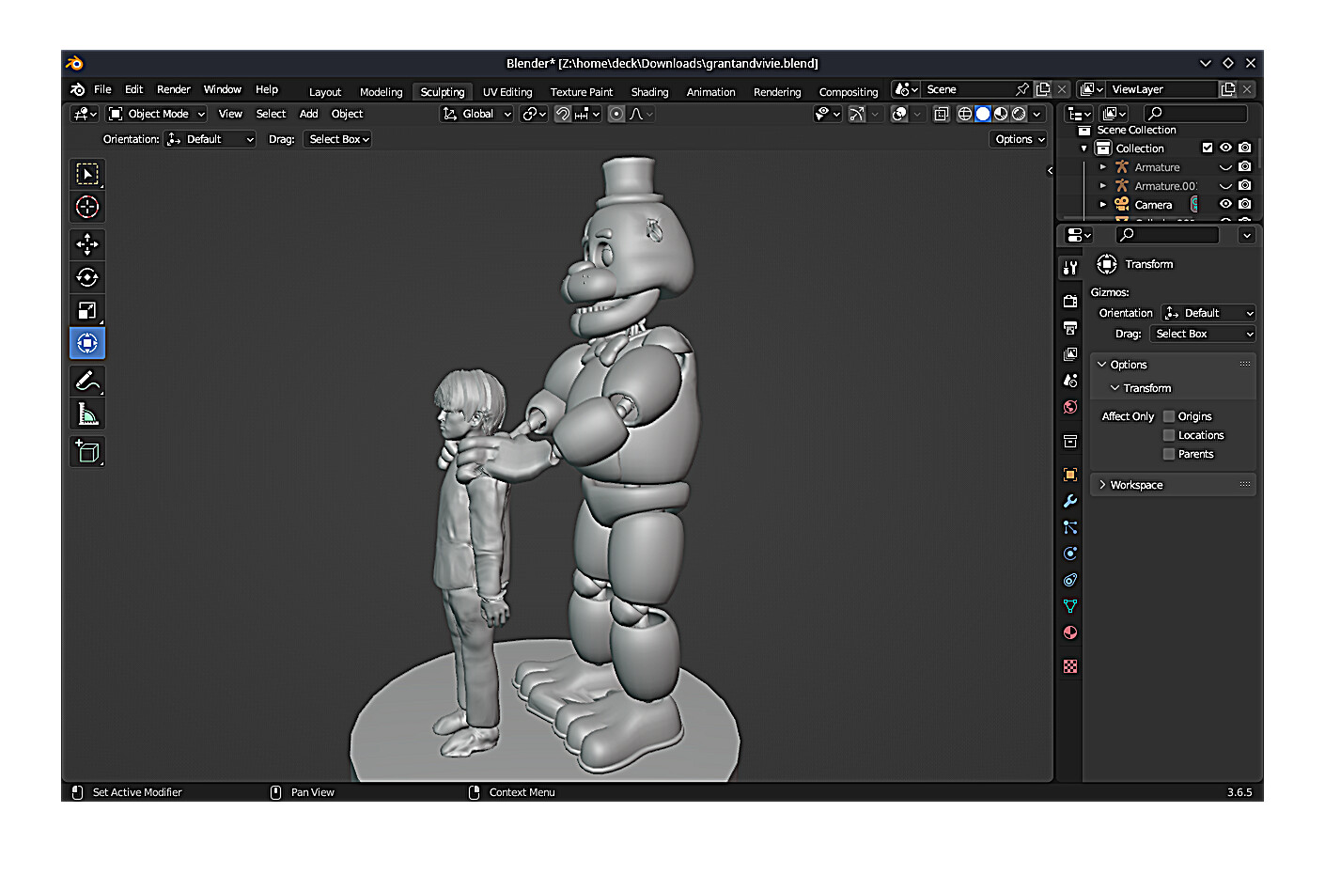Open the File menu
The width and height of the screenshot is (1325, 874).
coord(102,89)
